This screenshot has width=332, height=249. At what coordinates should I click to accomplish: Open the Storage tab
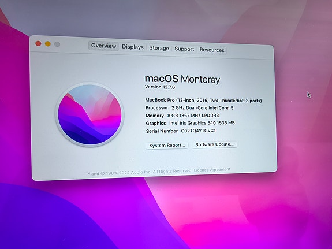[159, 48]
